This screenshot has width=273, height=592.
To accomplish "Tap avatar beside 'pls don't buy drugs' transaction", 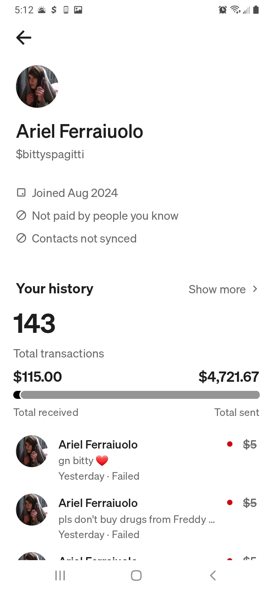I will click(x=32, y=510).
